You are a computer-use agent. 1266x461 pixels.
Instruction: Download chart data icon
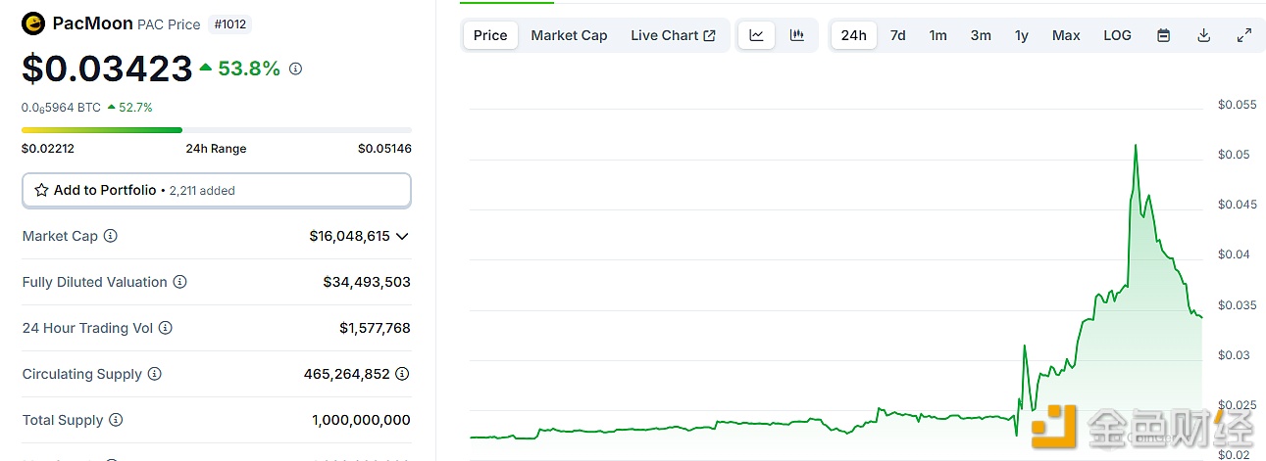coord(1204,35)
